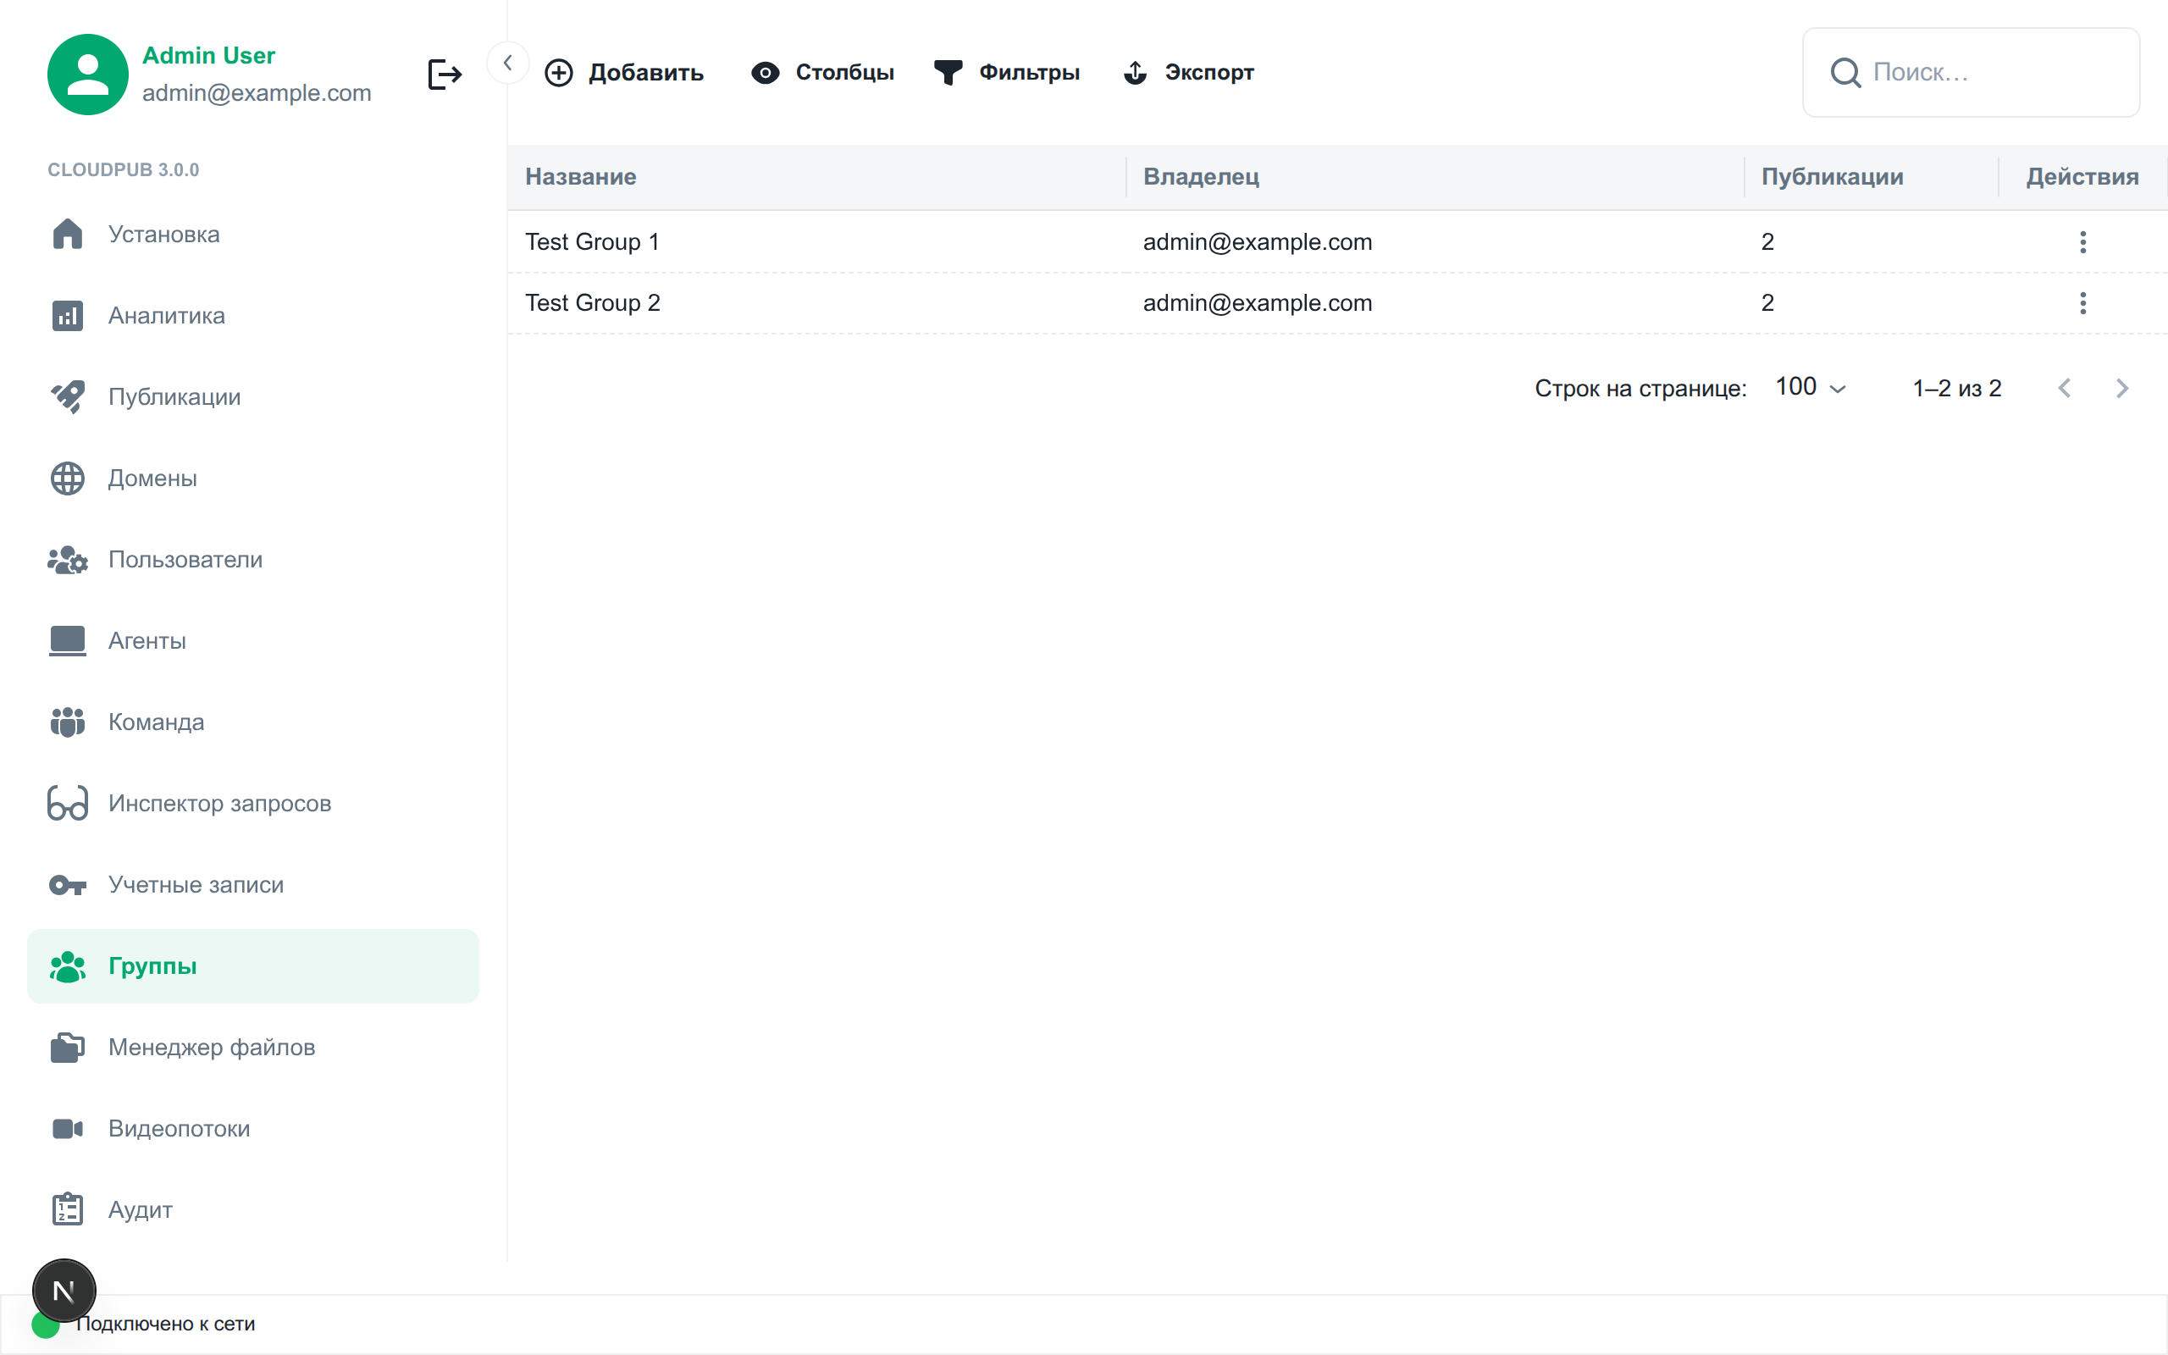
Task: Click the globe icon for Домены
Action: point(67,478)
